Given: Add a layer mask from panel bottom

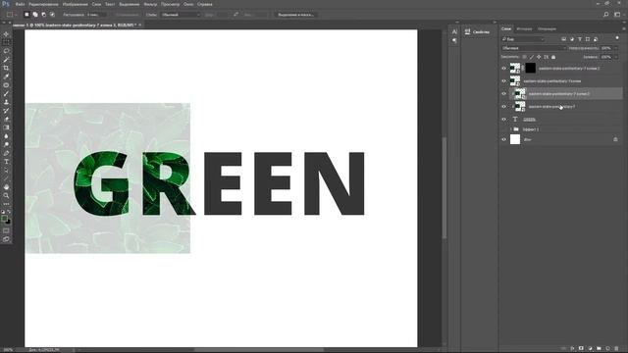Looking at the screenshot, I should (x=581, y=349).
